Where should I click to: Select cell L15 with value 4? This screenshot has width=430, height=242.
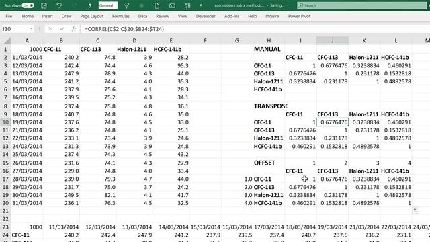pos(396,163)
